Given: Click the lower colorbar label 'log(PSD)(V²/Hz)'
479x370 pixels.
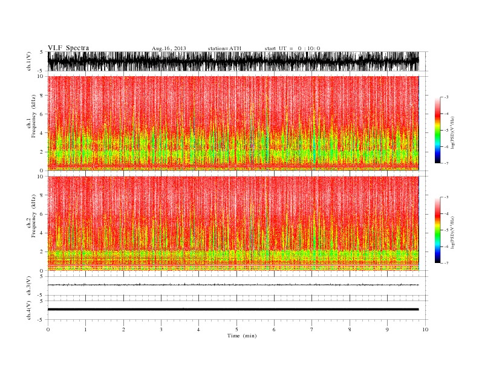Looking at the screenshot, I should (453, 232).
